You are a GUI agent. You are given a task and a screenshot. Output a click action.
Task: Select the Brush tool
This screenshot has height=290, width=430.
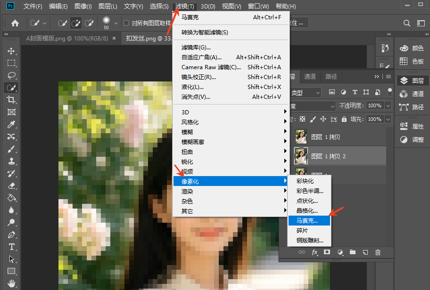pos(11,149)
